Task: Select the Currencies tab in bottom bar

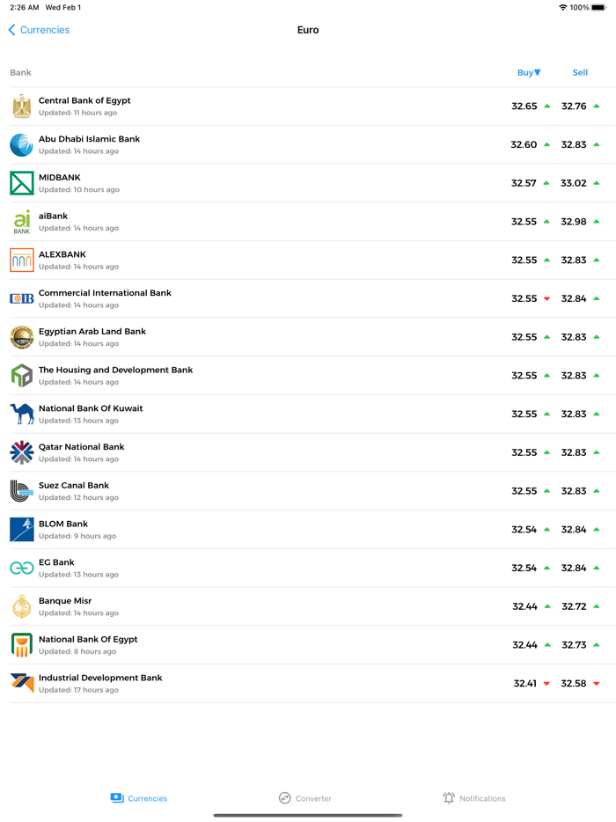Action: 139,798
